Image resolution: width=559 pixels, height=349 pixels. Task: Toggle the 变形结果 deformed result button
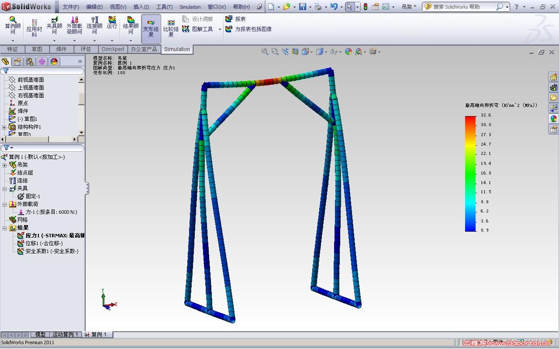(151, 29)
